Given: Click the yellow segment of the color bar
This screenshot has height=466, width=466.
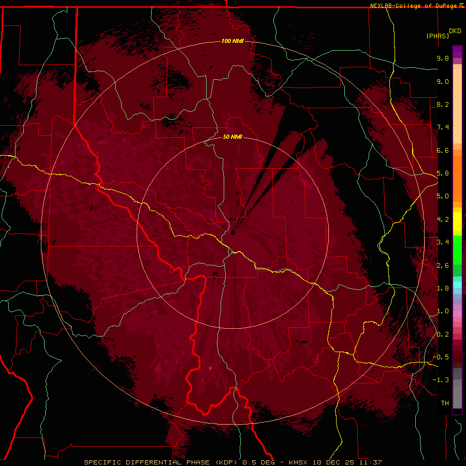Looking at the screenshot, I should [x=457, y=222].
